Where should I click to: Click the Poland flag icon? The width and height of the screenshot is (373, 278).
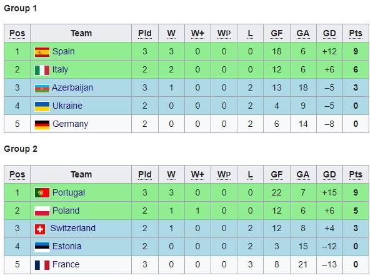pyautogui.click(x=42, y=211)
